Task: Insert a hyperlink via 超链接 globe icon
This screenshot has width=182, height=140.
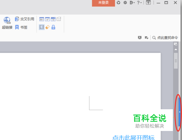Action: tap(7, 23)
